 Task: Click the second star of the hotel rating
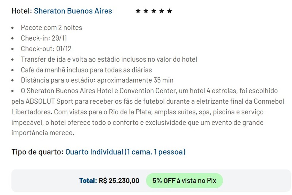[x=146, y=11]
